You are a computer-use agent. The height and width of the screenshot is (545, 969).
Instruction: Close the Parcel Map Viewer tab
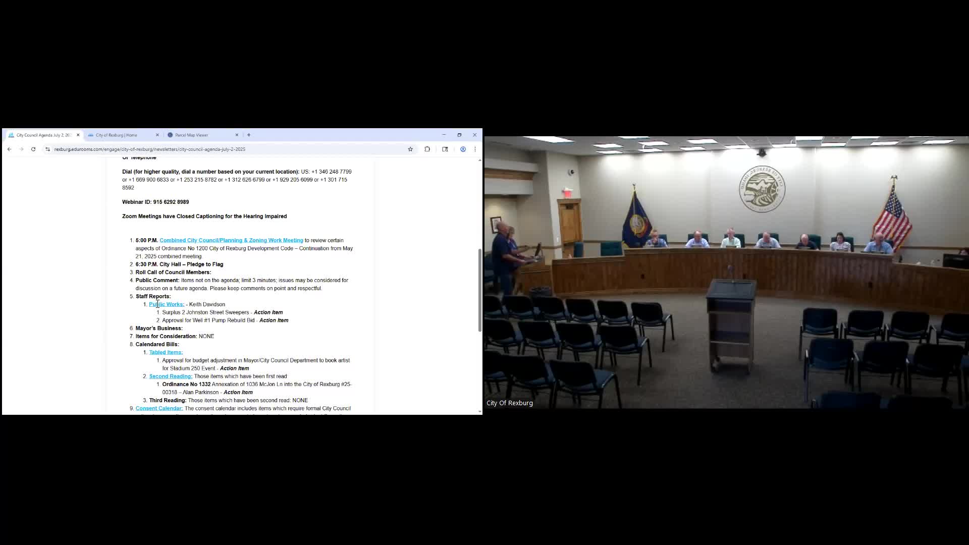tap(237, 135)
